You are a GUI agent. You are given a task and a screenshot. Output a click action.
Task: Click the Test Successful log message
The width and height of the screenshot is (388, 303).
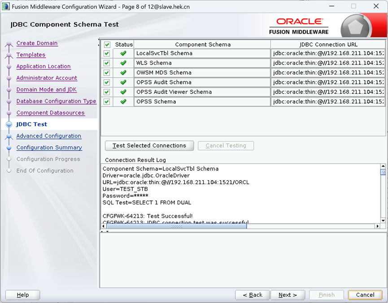[148, 216]
